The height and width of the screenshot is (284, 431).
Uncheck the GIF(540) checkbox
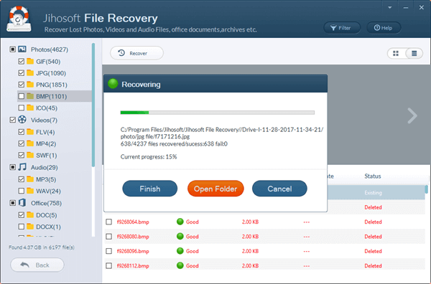[x=21, y=61]
